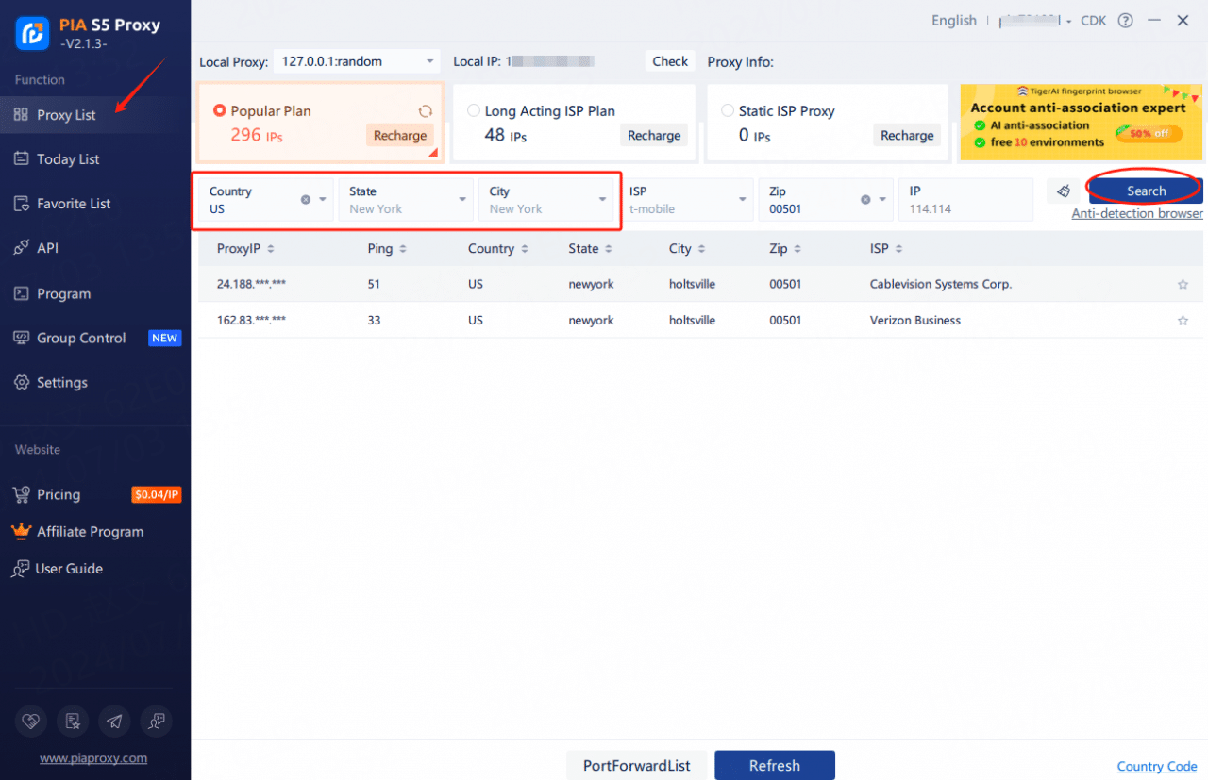Click the $0.04/IP pricing badge

tap(157, 495)
